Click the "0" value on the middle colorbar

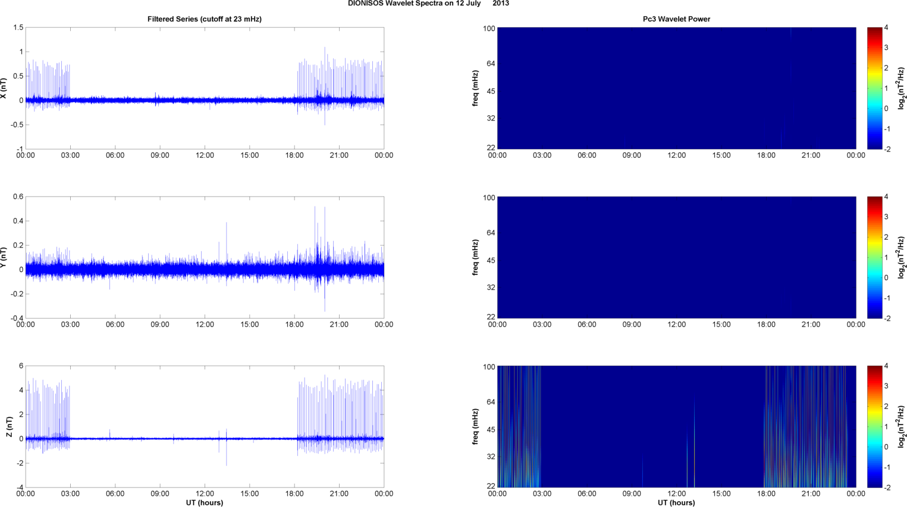coord(887,278)
